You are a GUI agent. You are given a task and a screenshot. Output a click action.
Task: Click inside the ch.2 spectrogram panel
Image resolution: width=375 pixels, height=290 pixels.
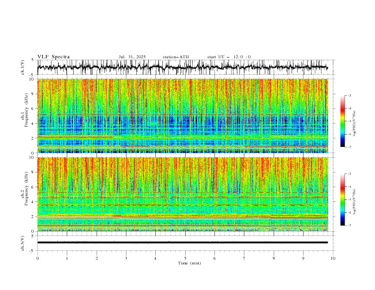(x=182, y=194)
